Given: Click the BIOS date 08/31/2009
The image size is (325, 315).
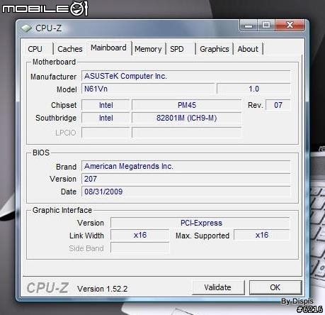Looking at the screenshot, I should (x=186, y=192).
